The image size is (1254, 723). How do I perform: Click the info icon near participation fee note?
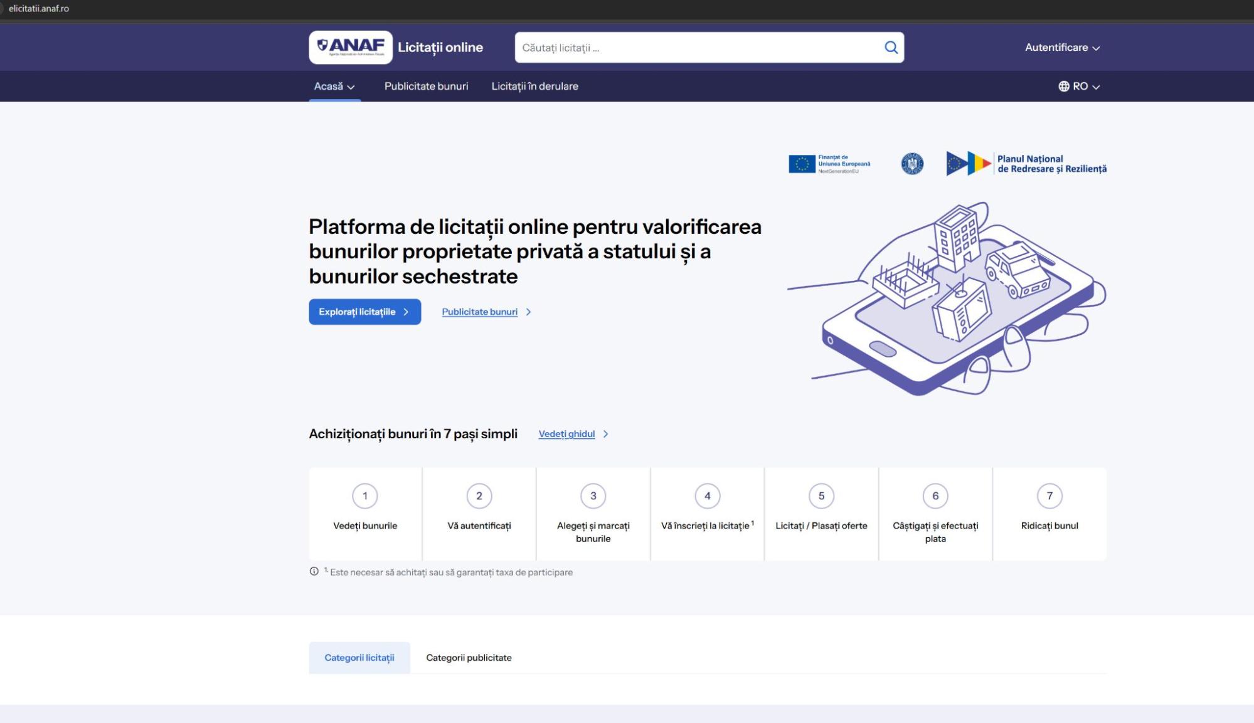click(x=314, y=571)
